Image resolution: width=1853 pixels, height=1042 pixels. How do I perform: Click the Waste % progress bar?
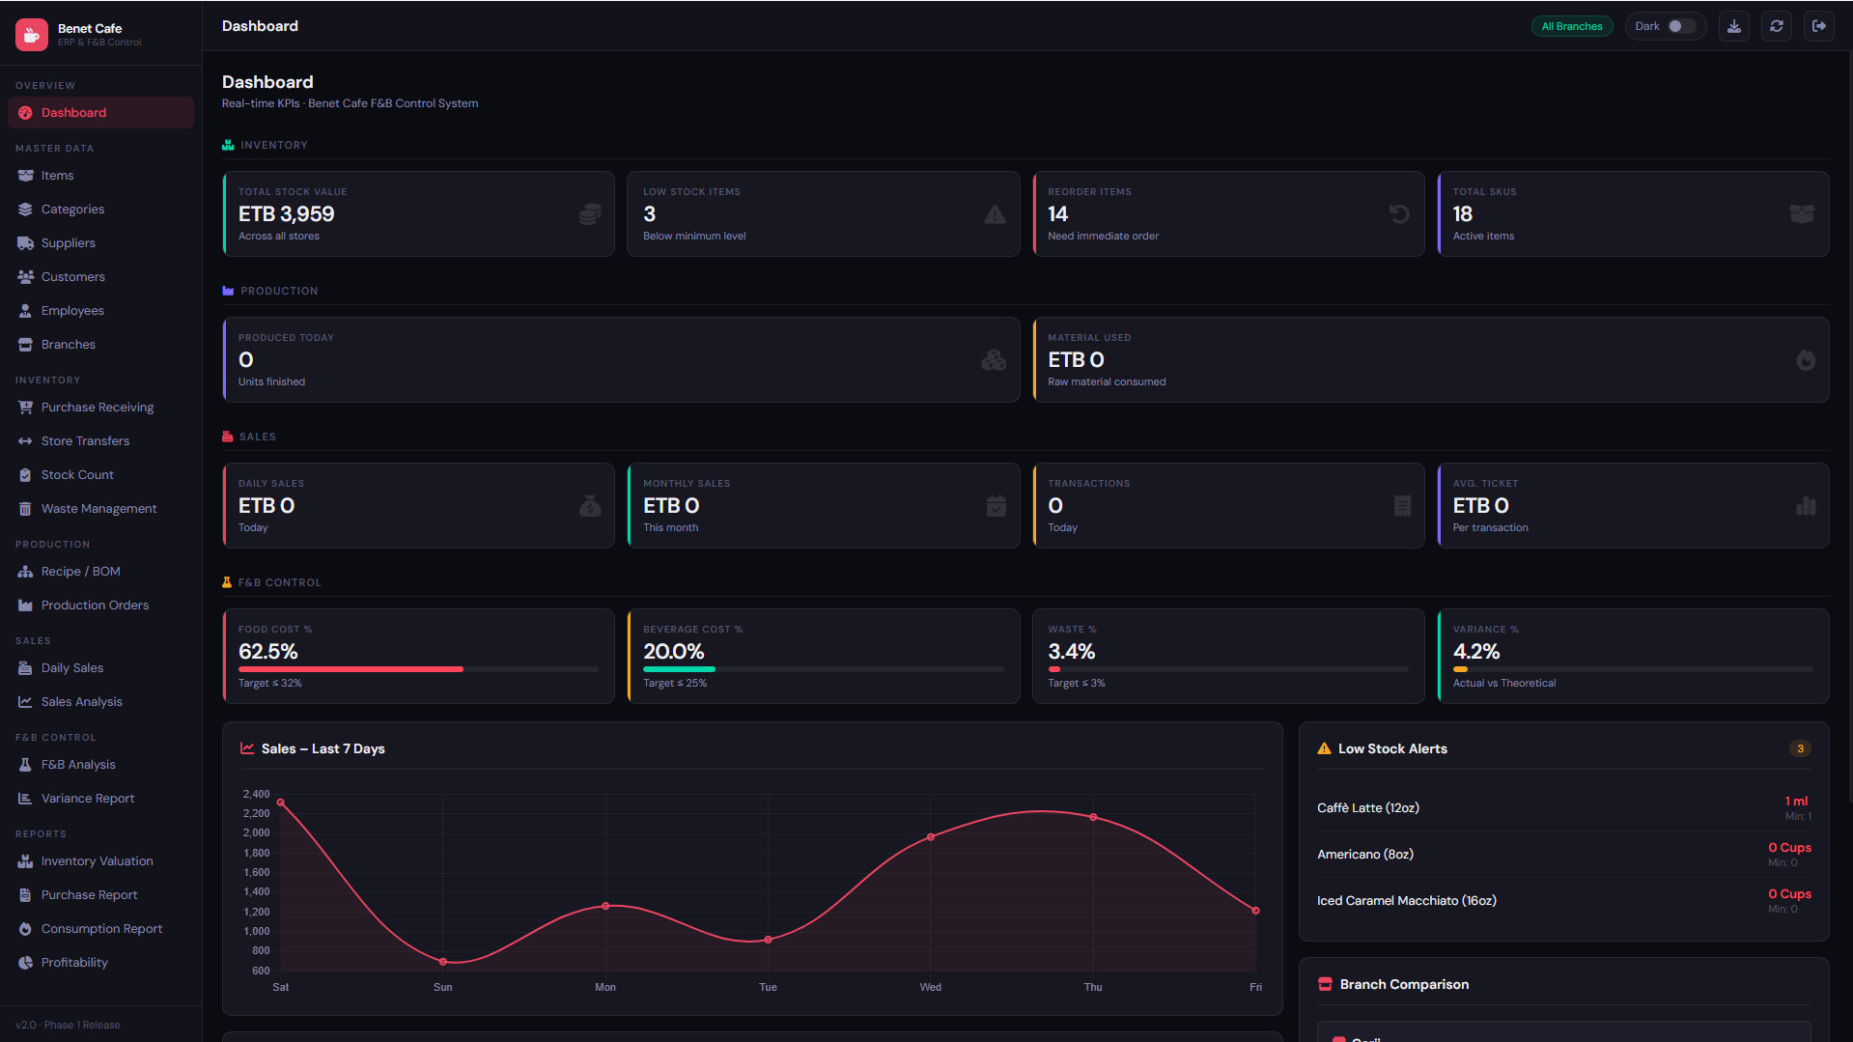[1228, 669]
